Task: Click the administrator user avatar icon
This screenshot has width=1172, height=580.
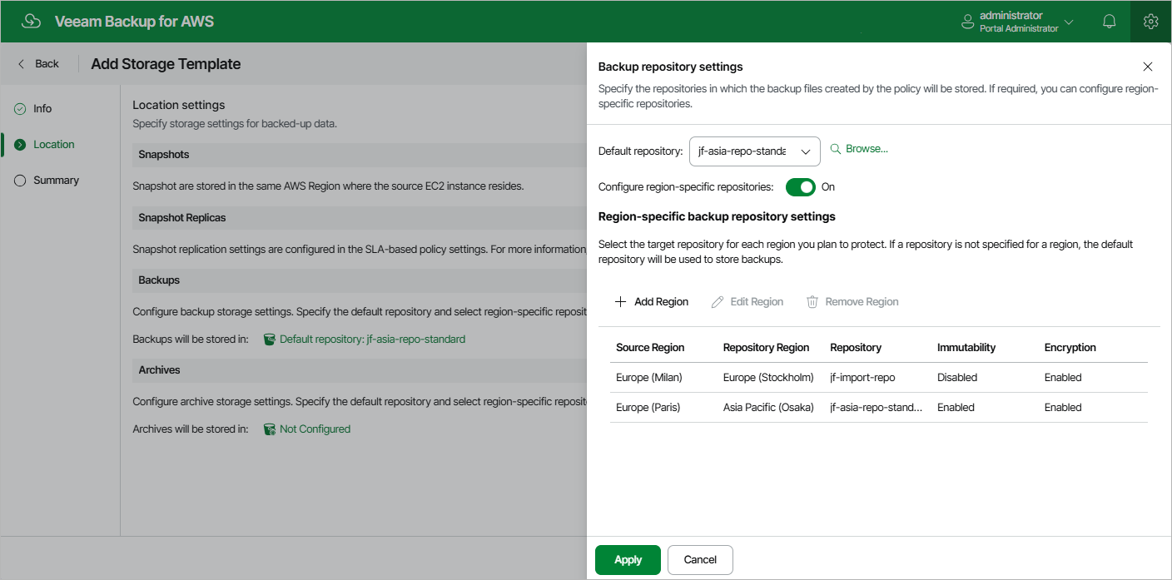Action: (967, 22)
